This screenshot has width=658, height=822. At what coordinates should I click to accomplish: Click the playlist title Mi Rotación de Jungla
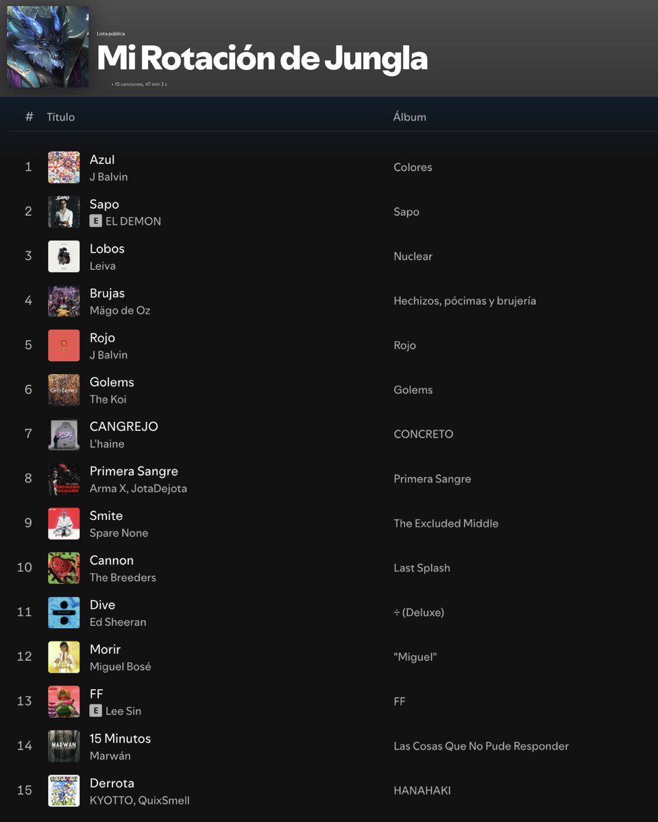[x=263, y=58]
